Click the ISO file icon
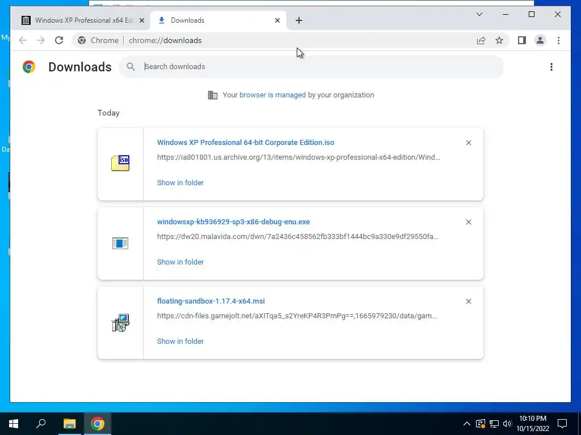This screenshot has height=435, width=581. (x=120, y=163)
